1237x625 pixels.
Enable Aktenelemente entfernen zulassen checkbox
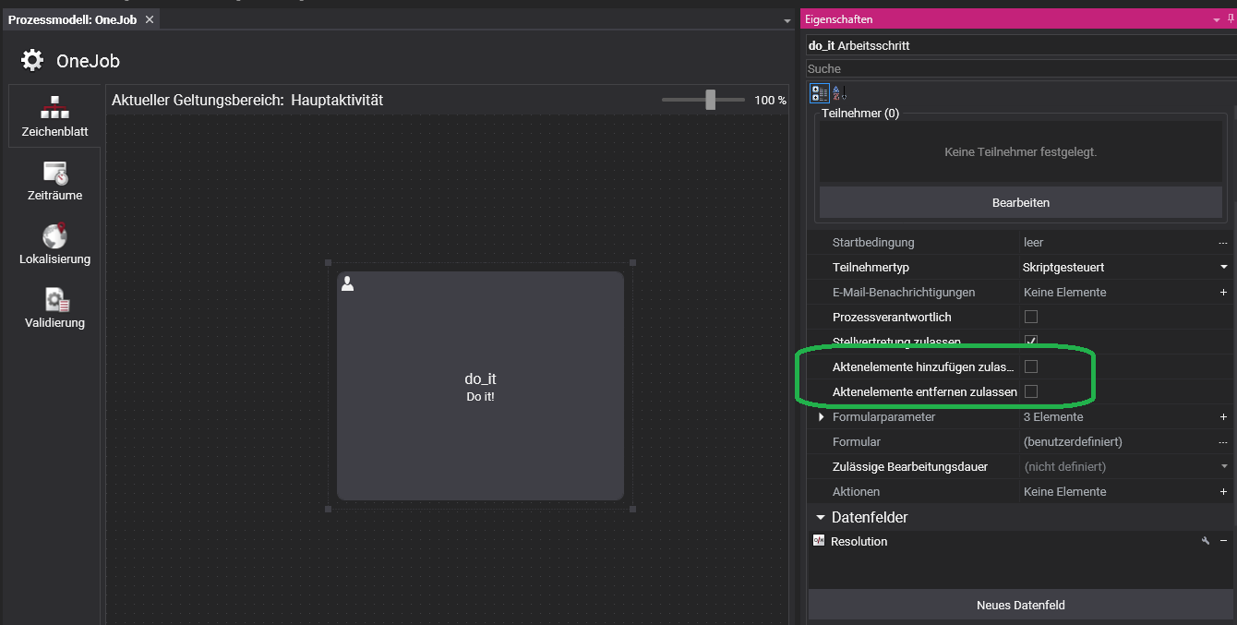click(x=1031, y=392)
